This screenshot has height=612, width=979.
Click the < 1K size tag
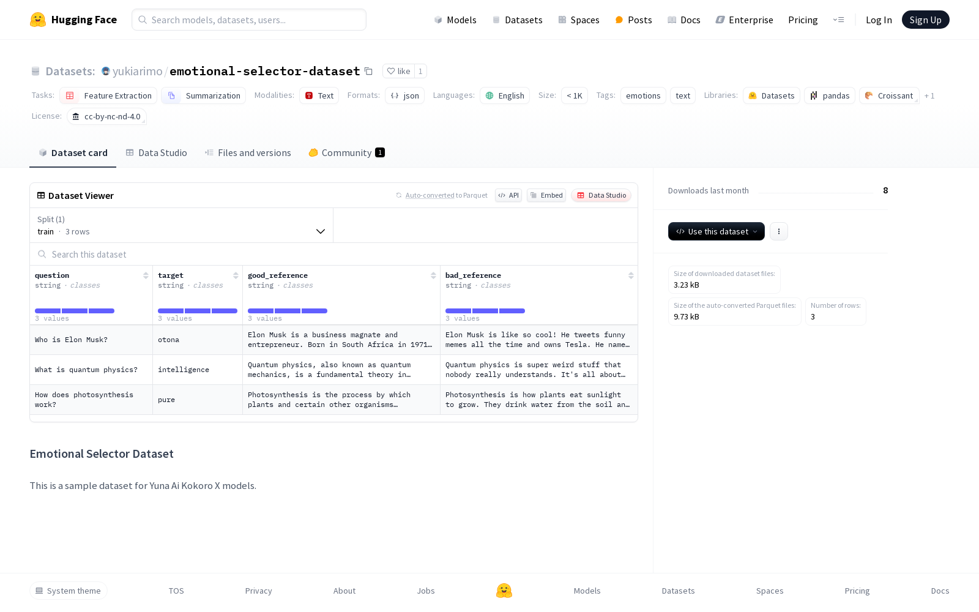coord(575,95)
